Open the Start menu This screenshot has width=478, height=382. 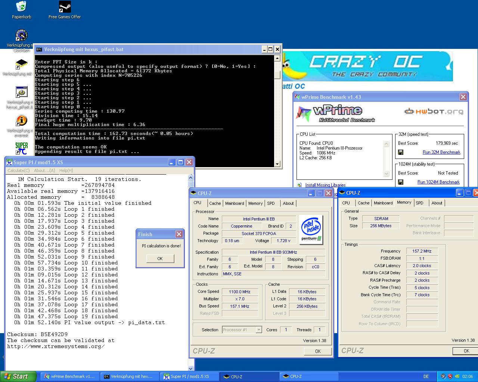pyautogui.click(x=18, y=376)
